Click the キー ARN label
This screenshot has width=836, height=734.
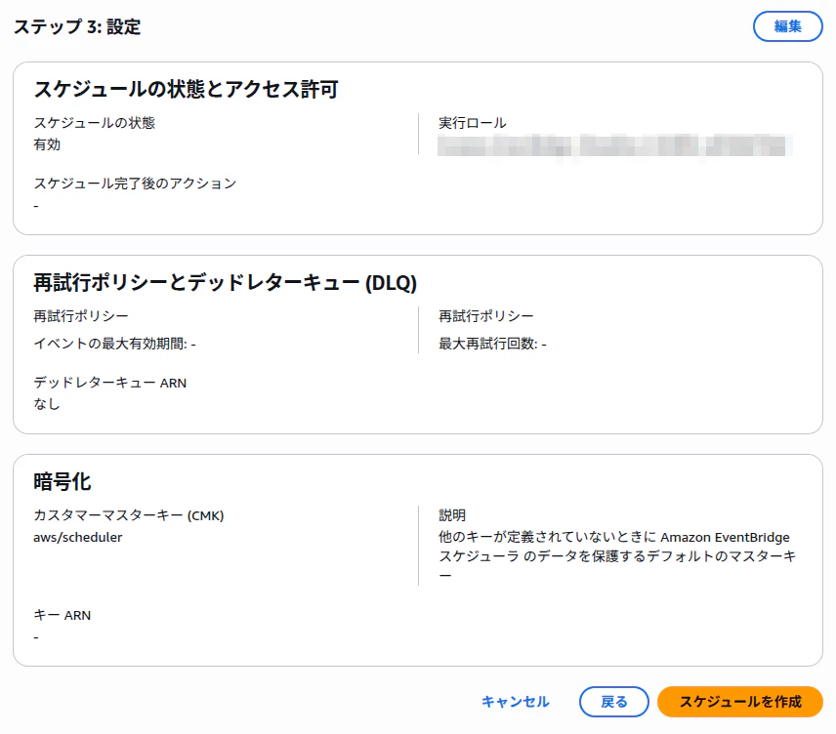click(x=63, y=615)
